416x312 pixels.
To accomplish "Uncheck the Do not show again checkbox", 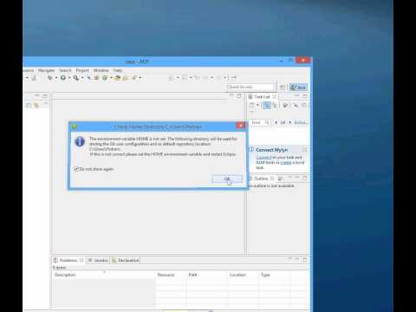I will click(x=76, y=169).
